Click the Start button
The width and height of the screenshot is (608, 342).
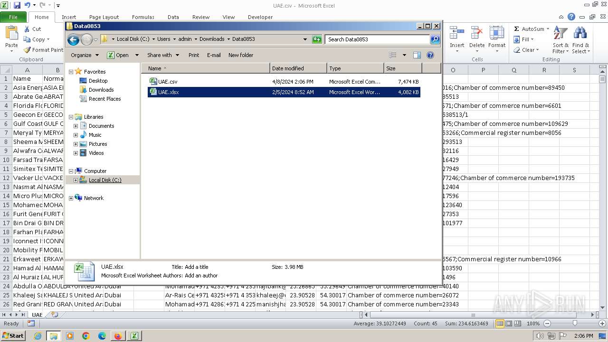(13, 336)
